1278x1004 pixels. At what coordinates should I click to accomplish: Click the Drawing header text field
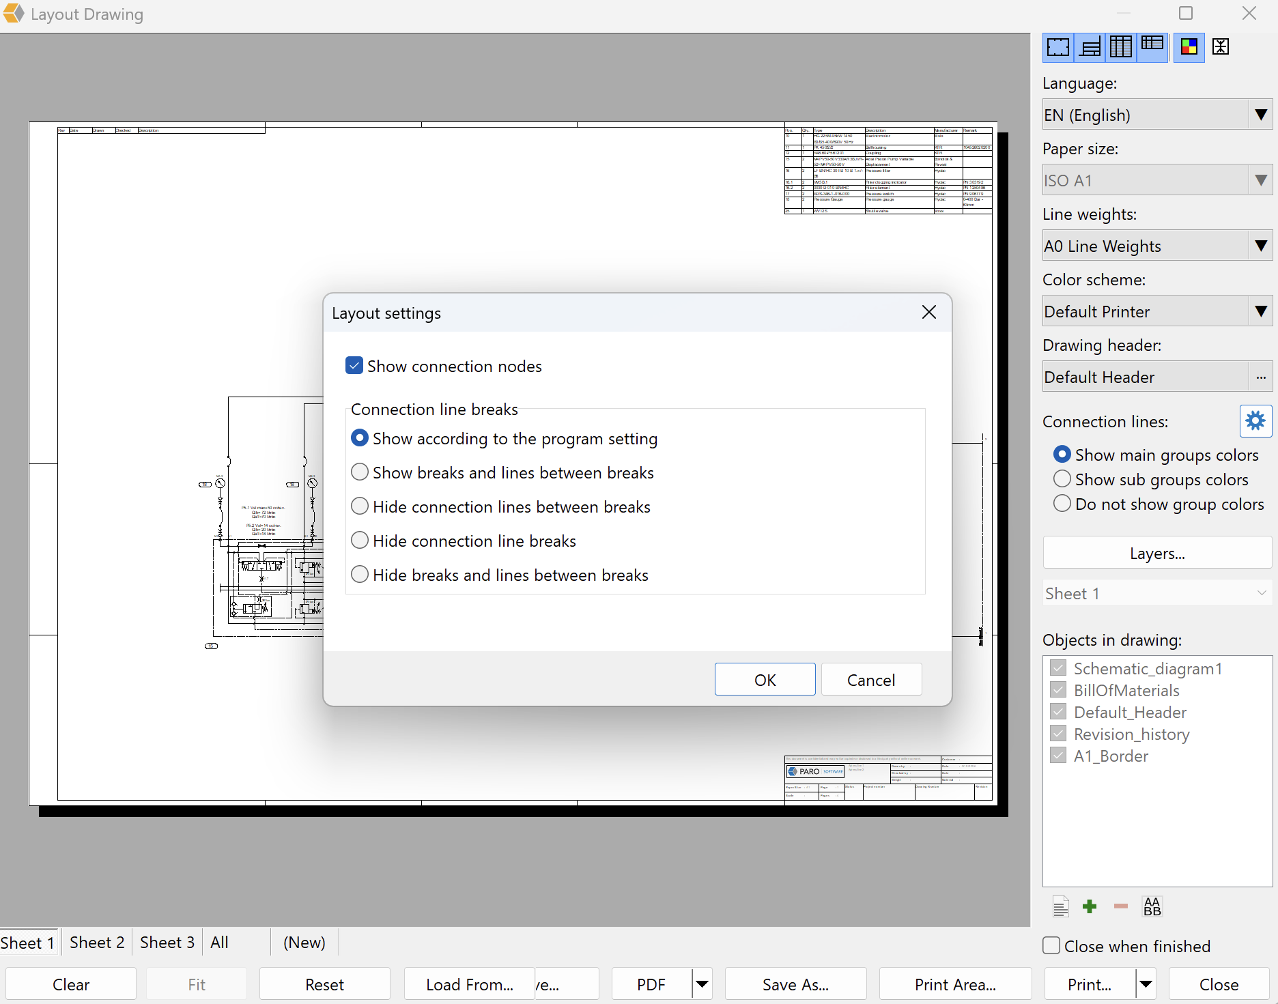[1146, 377]
